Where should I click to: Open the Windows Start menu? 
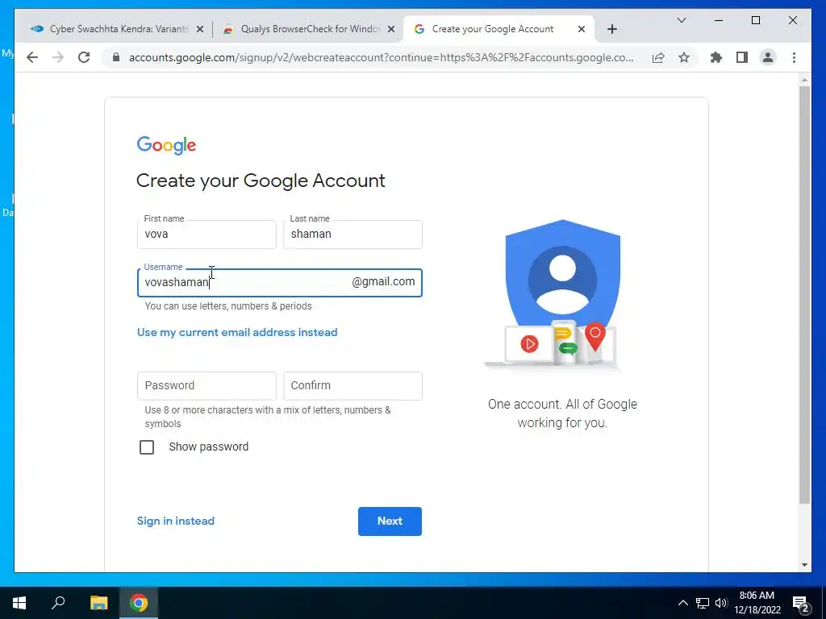click(x=19, y=603)
